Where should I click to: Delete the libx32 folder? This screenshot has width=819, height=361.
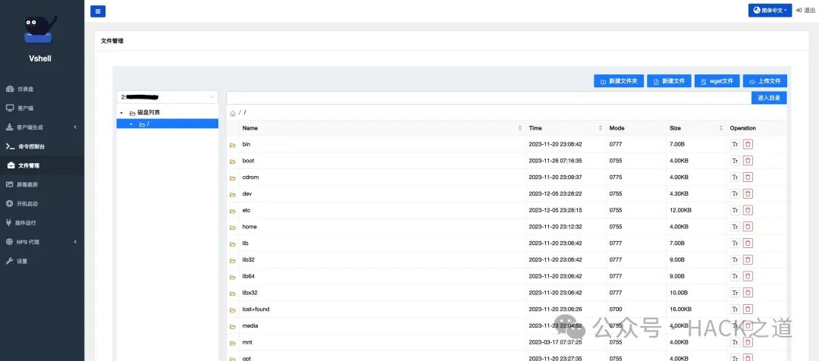point(748,293)
